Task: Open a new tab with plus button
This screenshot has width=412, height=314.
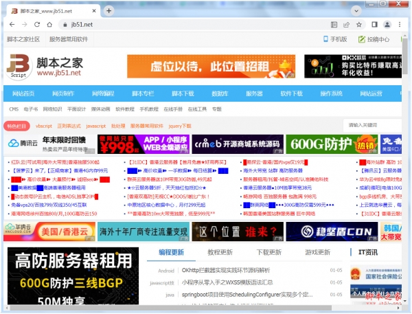Action: pos(108,11)
